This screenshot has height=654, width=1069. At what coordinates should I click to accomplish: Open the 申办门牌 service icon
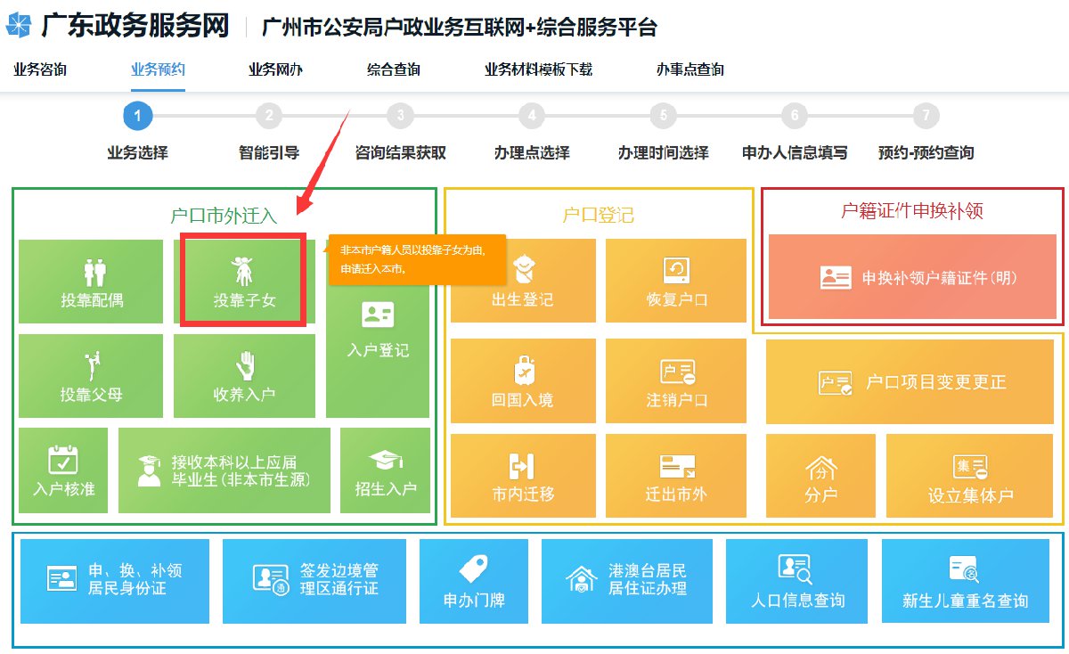point(473,580)
